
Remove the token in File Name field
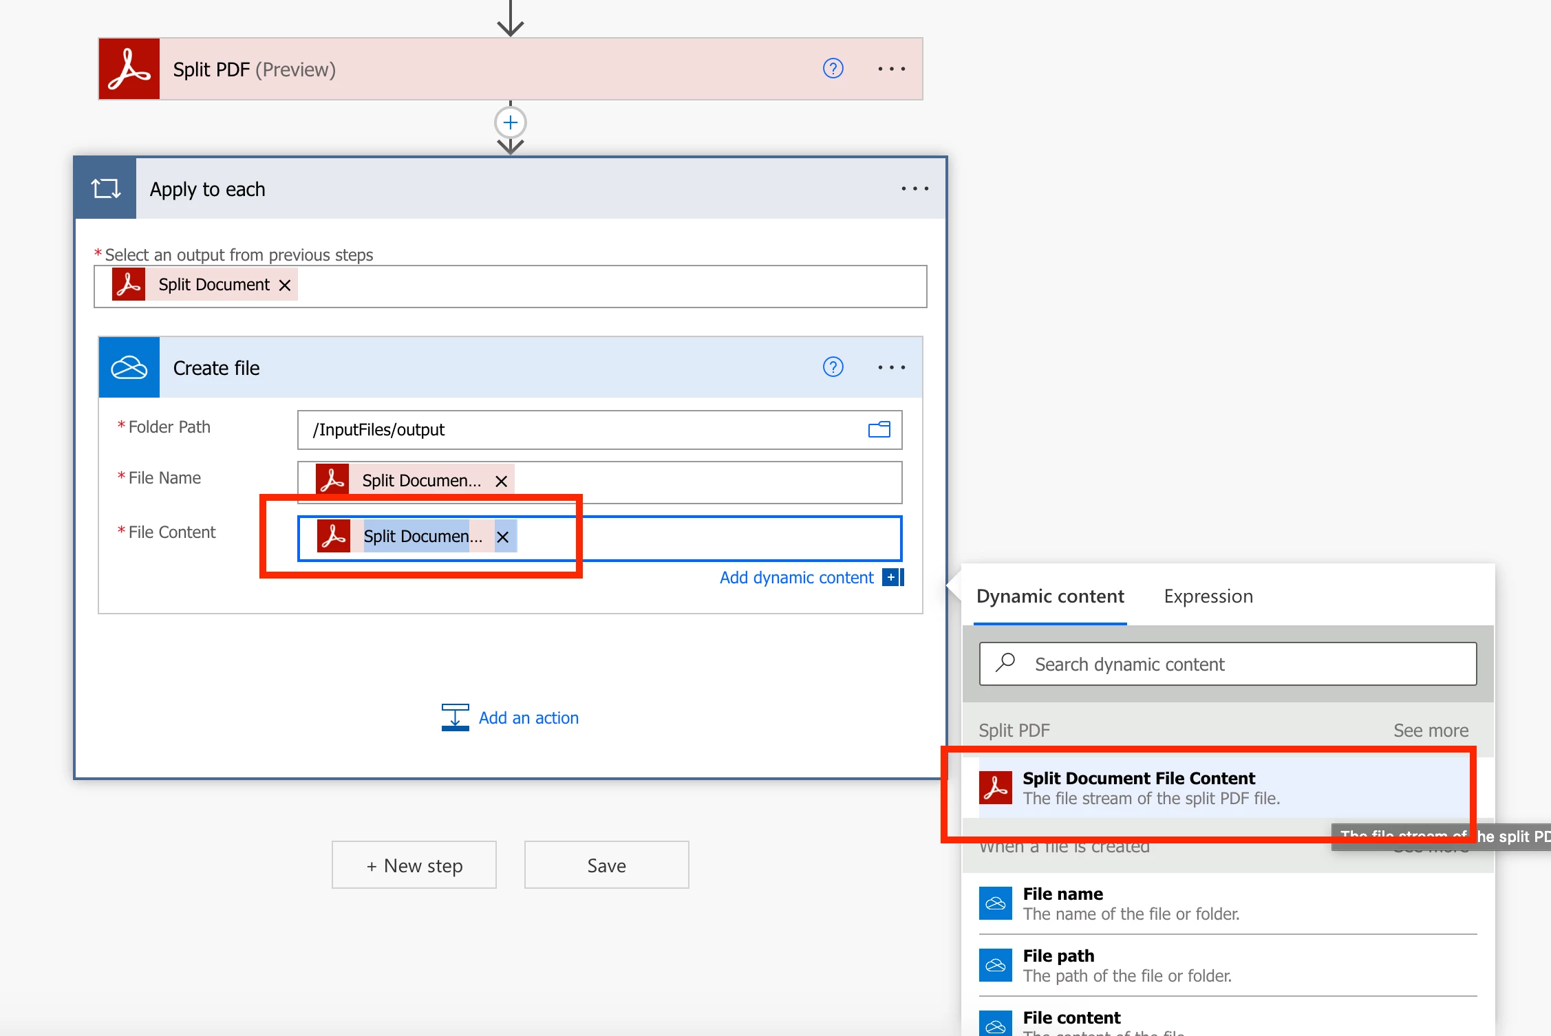[x=502, y=482]
